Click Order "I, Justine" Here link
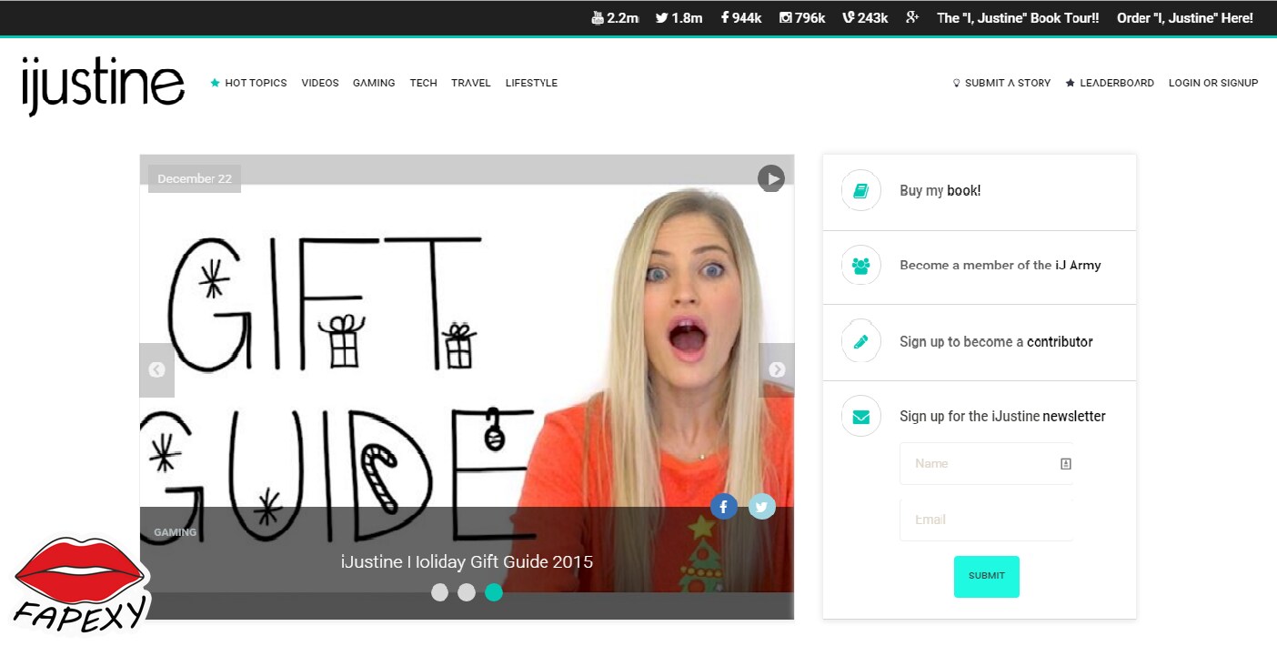This screenshot has width=1277, height=646. (1185, 18)
